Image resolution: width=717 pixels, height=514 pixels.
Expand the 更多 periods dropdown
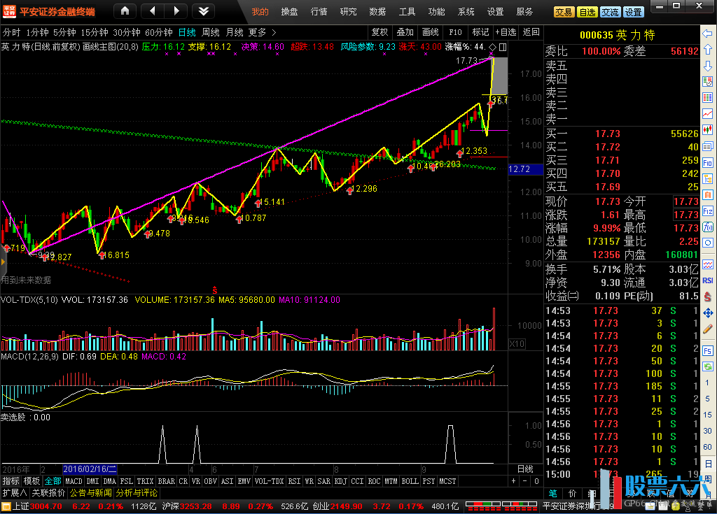pos(262,32)
